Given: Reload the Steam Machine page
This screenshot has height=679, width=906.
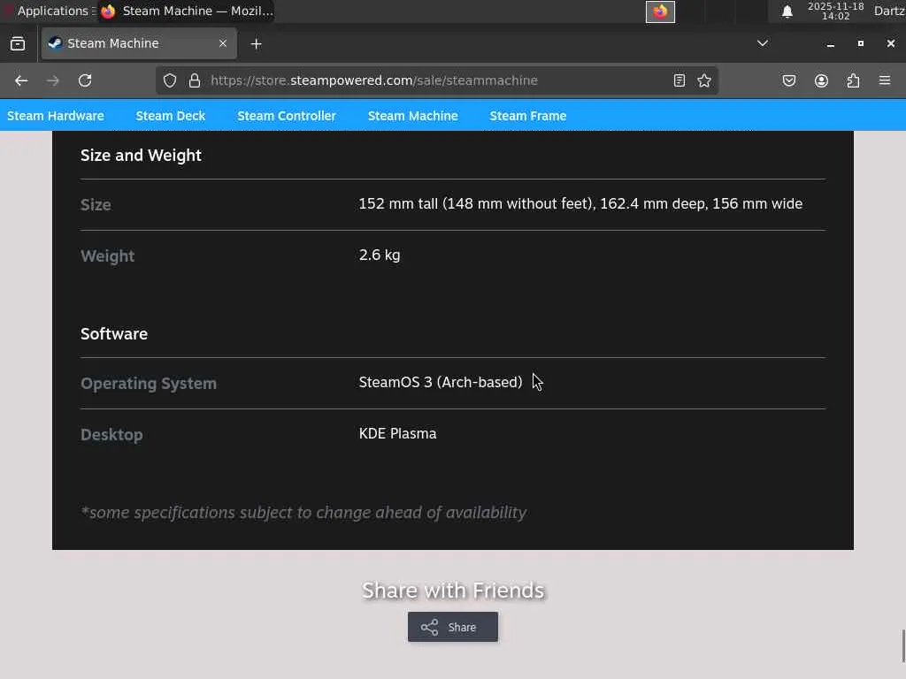Looking at the screenshot, I should [85, 80].
